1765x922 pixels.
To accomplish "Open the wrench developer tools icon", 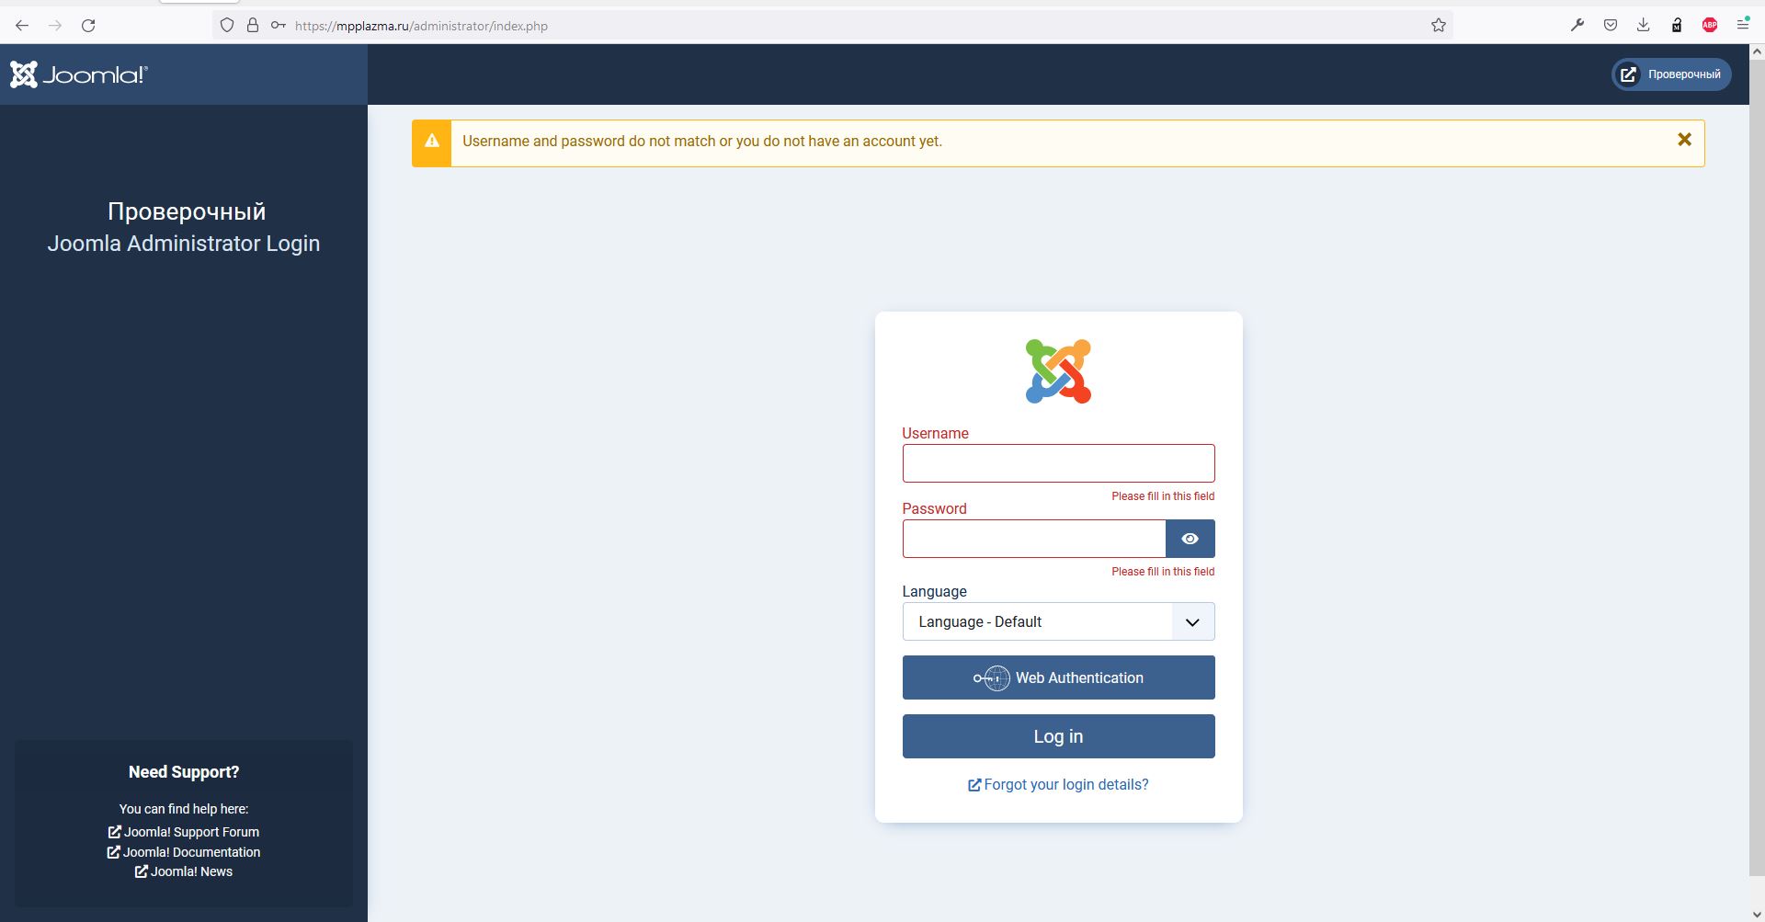I will [x=1577, y=26].
